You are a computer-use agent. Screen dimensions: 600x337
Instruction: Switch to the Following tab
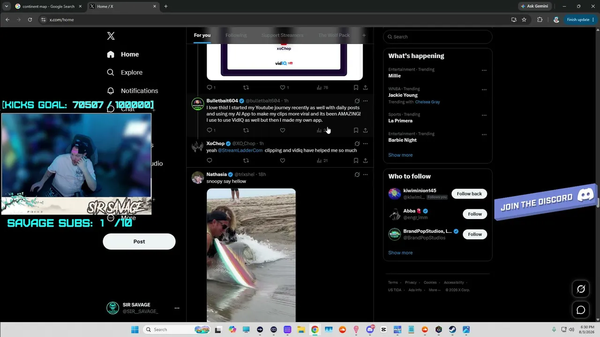point(236,35)
